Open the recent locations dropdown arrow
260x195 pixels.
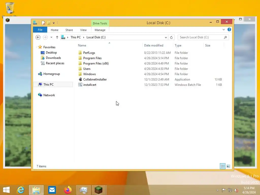coord(51,37)
